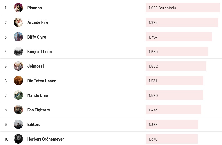
Task: Open Biffy Clyro's avatar image
Action: (x=18, y=37)
